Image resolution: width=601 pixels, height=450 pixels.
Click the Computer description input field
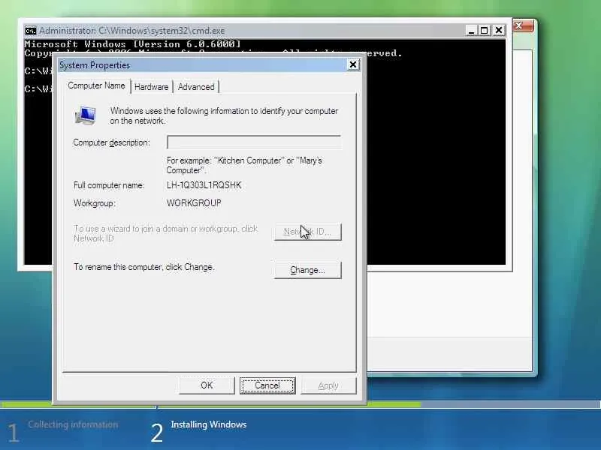click(x=254, y=142)
